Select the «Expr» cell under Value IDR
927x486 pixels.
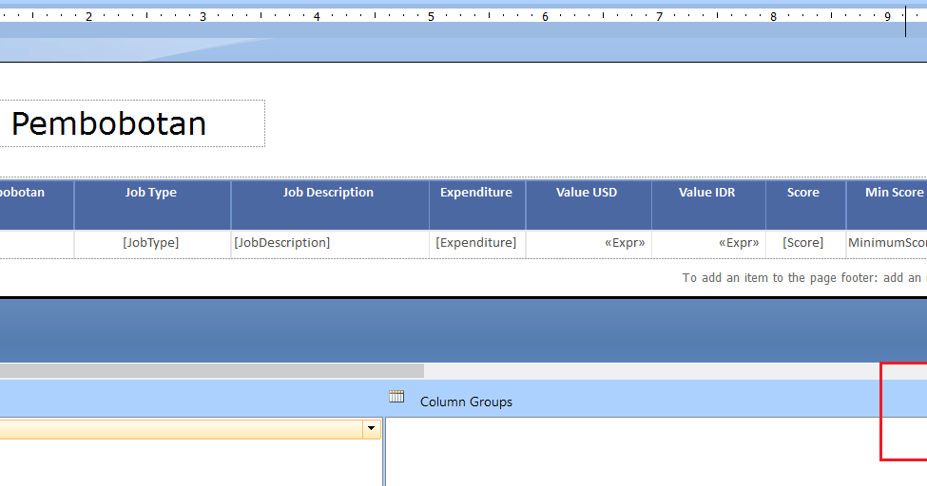[708, 244]
